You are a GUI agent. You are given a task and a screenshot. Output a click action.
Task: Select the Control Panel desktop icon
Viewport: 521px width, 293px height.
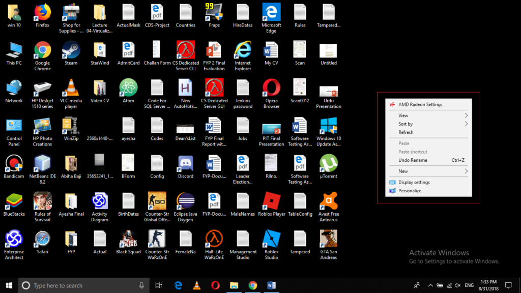14,132
